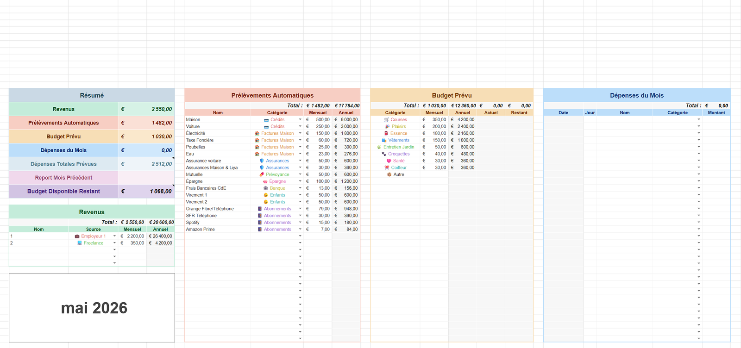741x348 pixels.
Task: Click the Abonnements icon in SFR Téléphone row
Action: [x=260, y=216]
